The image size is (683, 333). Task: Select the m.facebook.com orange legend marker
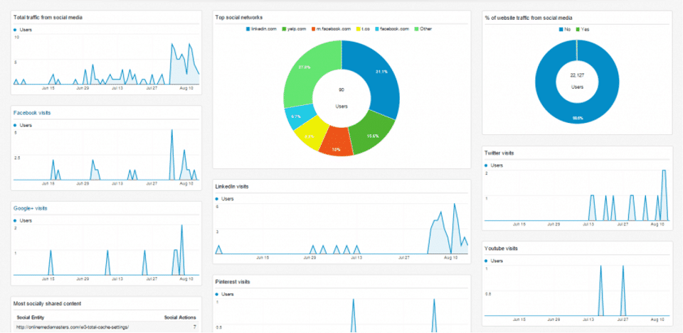pyautogui.click(x=314, y=29)
